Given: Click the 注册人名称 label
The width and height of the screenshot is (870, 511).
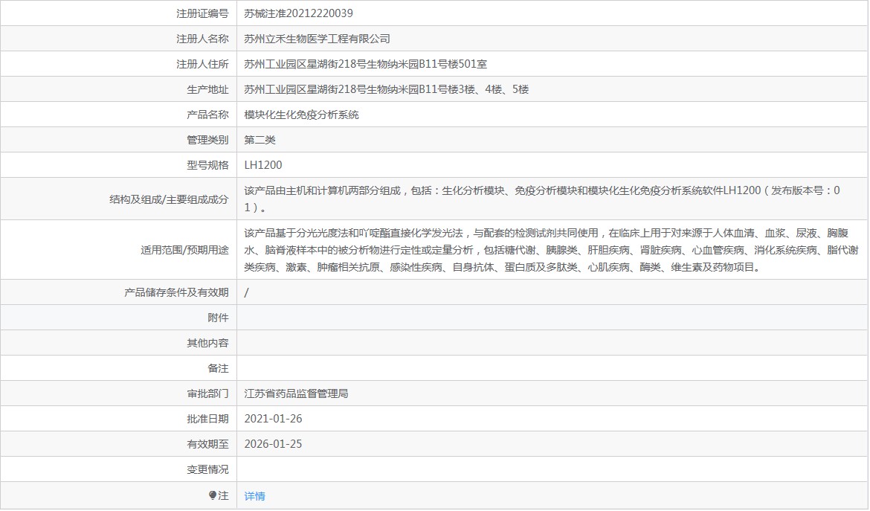Looking at the screenshot, I should 202,39.
